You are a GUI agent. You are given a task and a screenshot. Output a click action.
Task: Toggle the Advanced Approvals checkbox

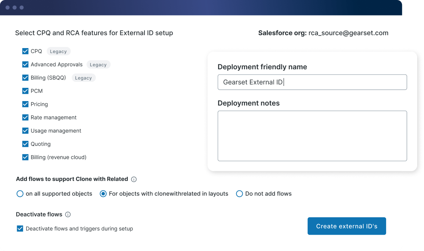[x=25, y=64]
